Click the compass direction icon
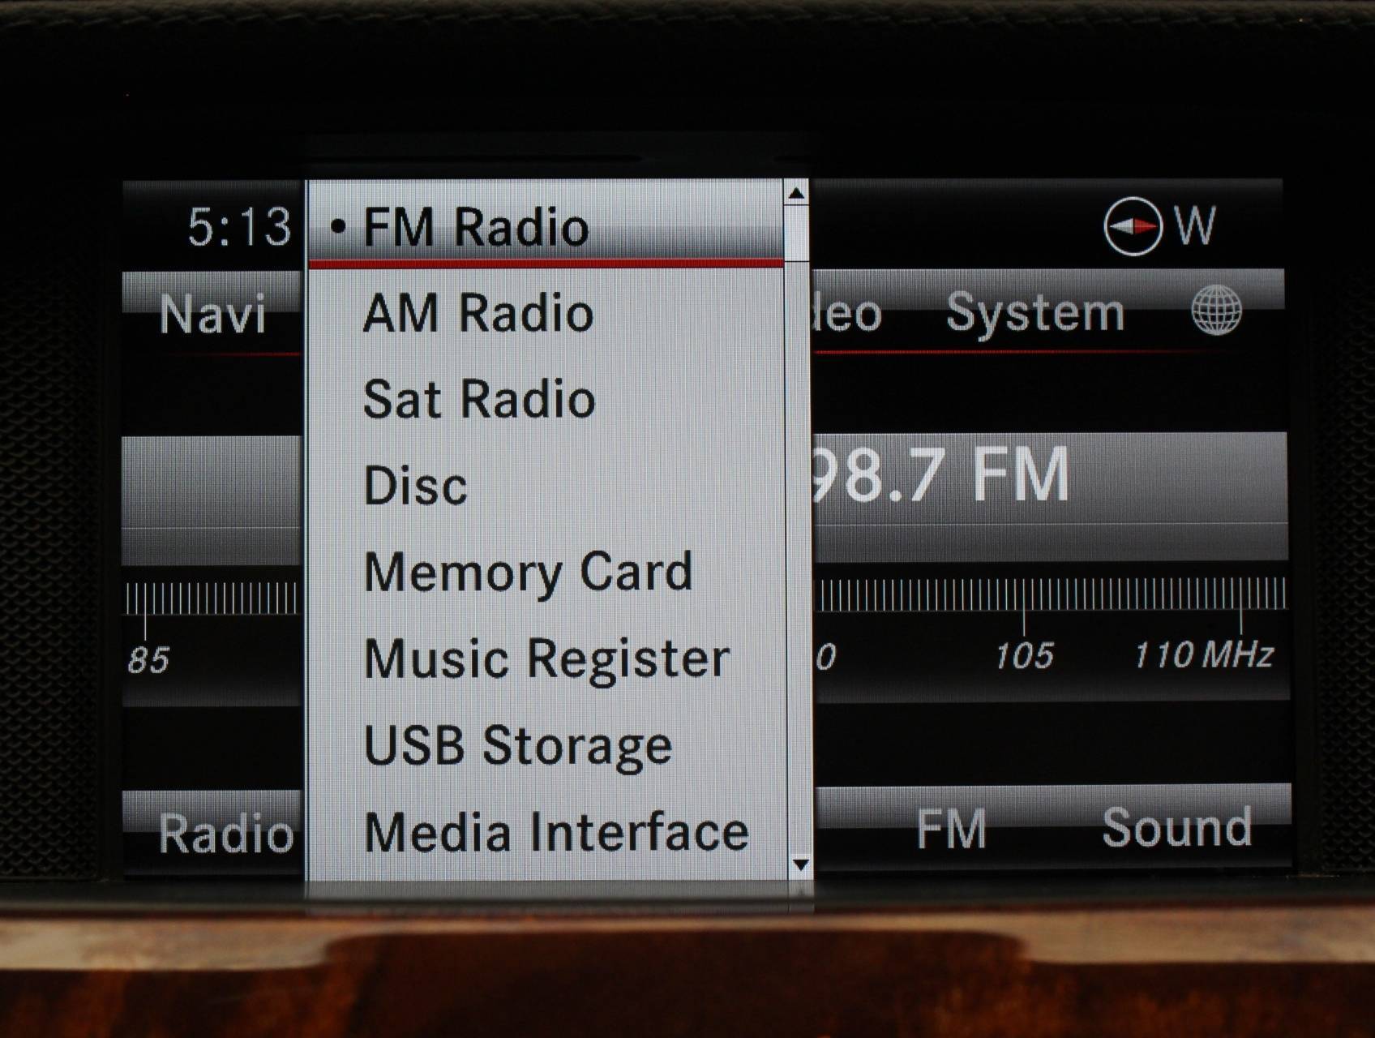Viewport: 1375px width, 1038px height. coord(1133,226)
